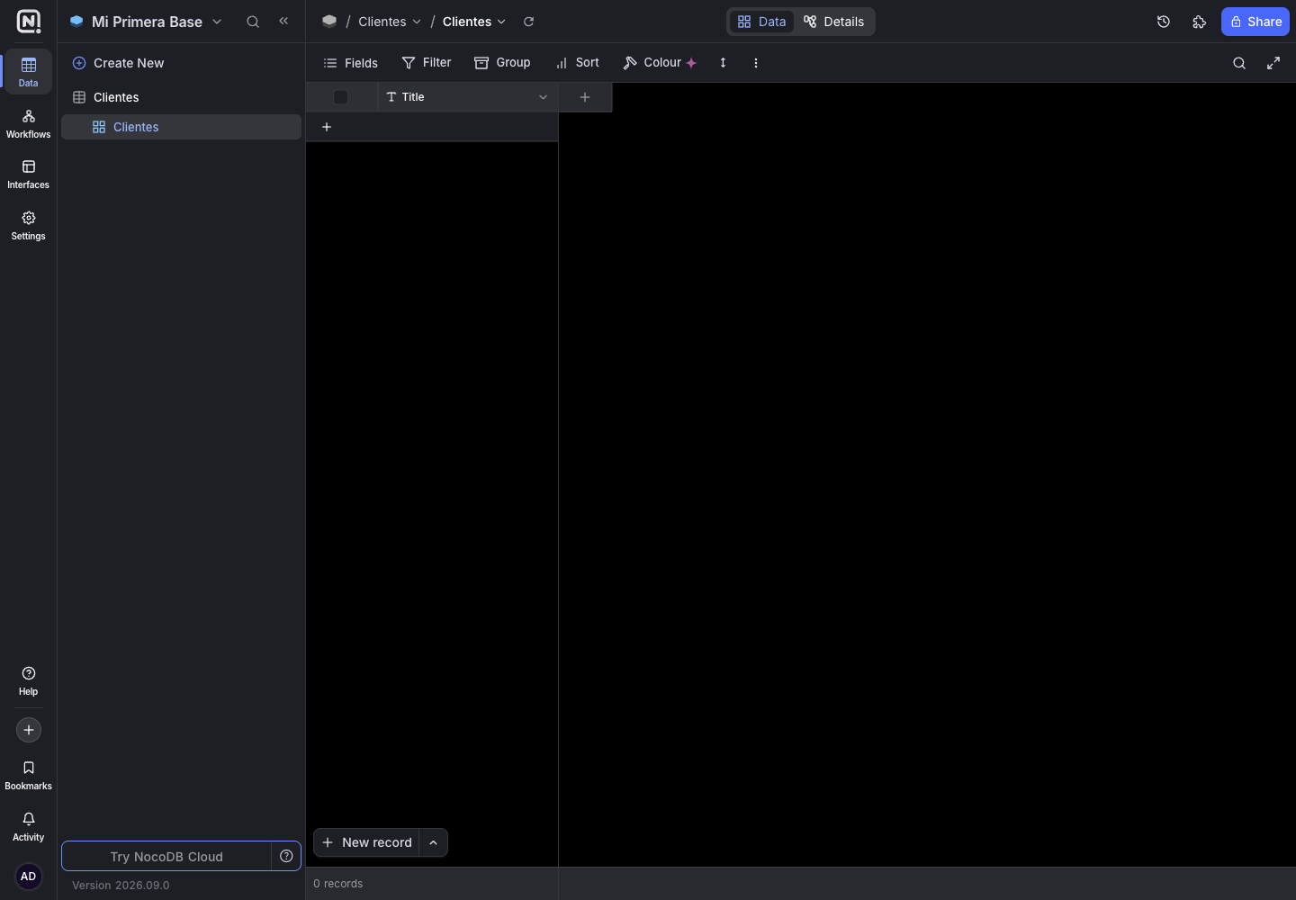Click the AD user avatar

click(x=29, y=877)
